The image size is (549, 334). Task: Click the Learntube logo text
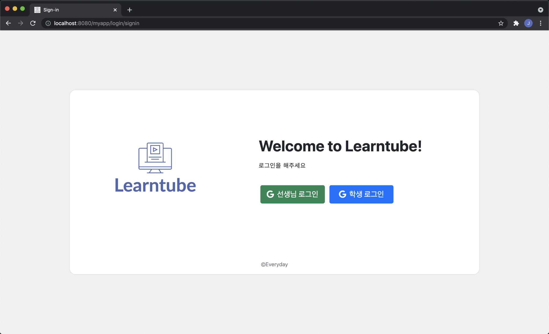coord(155,185)
